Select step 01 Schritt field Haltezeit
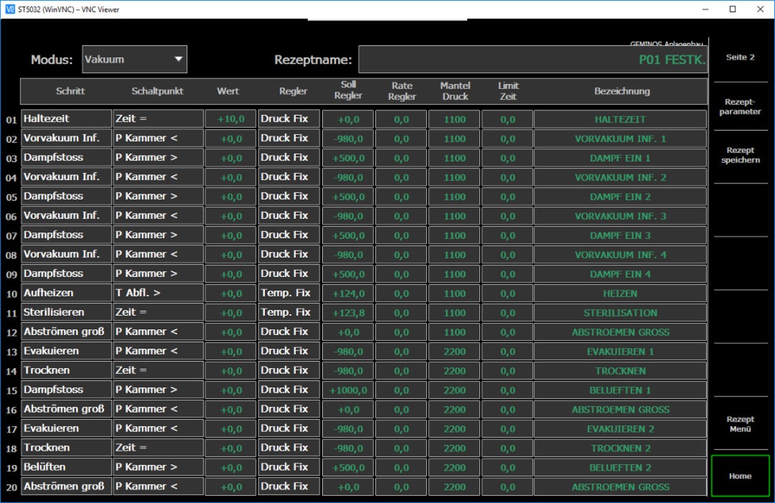Viewport: 775px width, 503px height. click(x=67, y=119)
